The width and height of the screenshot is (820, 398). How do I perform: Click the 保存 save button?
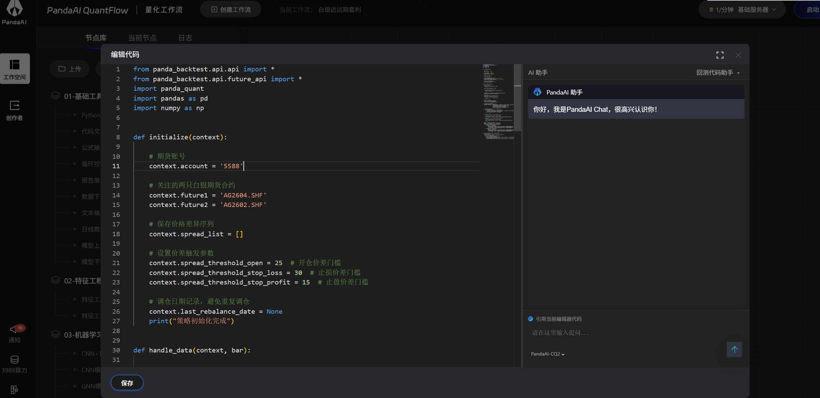point(127,383)
